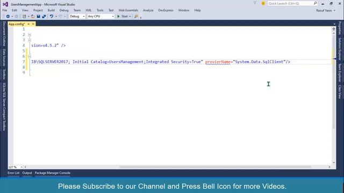
Task: Click the New Project toolbar icon
Action: (x=24, y=17)
